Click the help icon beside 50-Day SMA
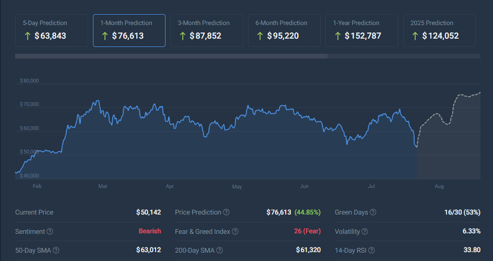 (x=56, y=251)
